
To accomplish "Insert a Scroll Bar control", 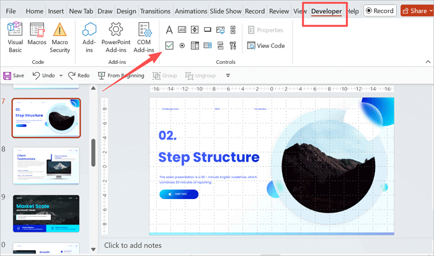I will point(233,30).
